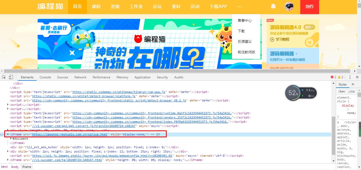Open DevTools three-dot customize menu
The height and width of the screenshot is (170, 361).
[350, 77]
